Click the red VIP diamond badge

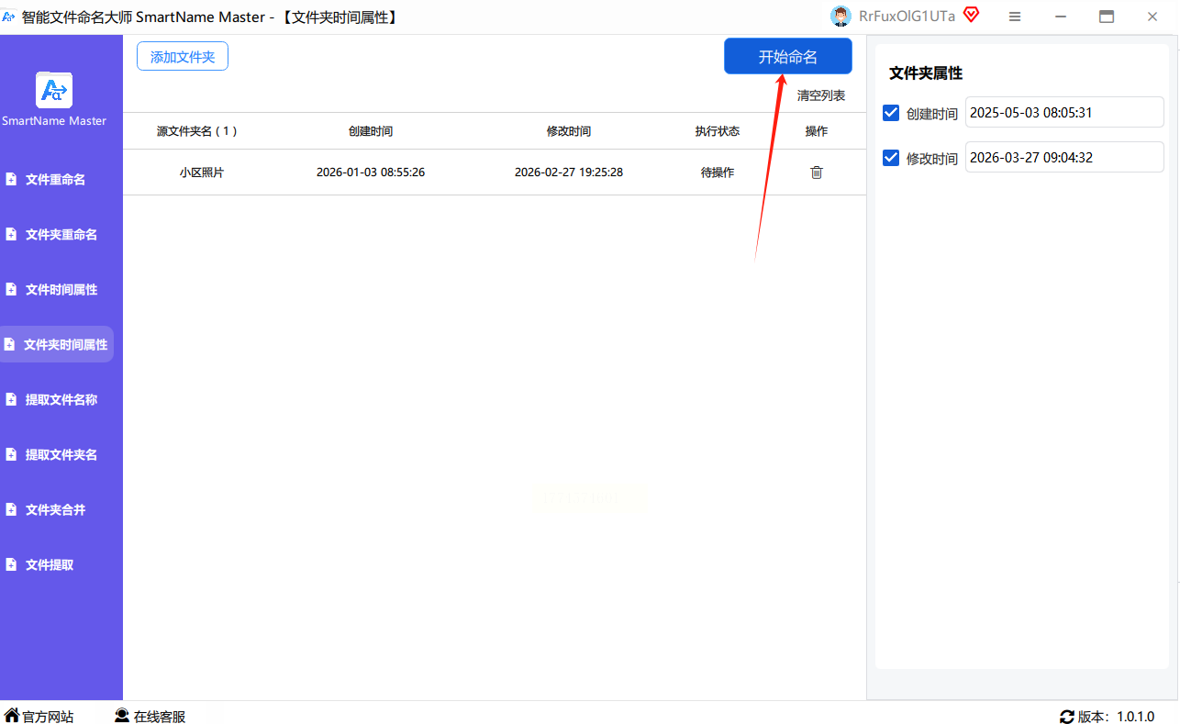click(x=971, y=15)
